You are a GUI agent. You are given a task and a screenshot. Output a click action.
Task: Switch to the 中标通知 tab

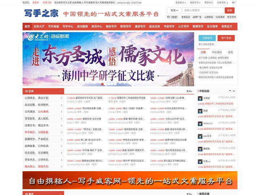pyautogui.click(x=217, y=52)
